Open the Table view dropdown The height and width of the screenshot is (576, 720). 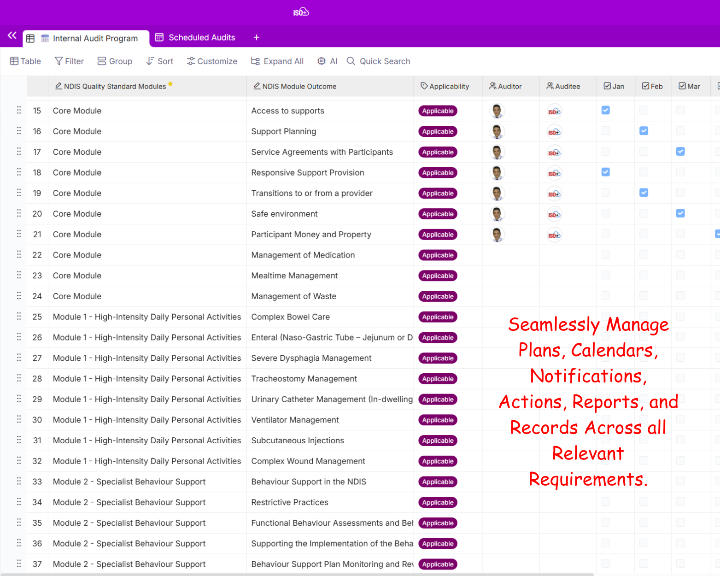(26, 61)
